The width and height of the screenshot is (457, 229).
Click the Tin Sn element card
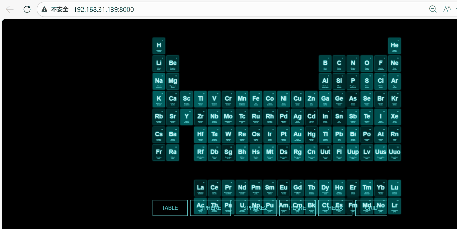[339, 117]
